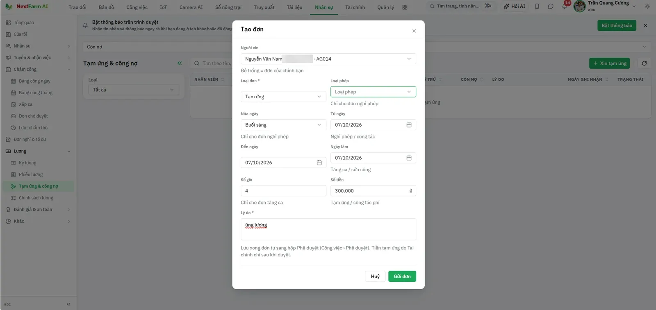
Task: Open calendar picker for Đến ngày
Action: click(x=319, y=163)
